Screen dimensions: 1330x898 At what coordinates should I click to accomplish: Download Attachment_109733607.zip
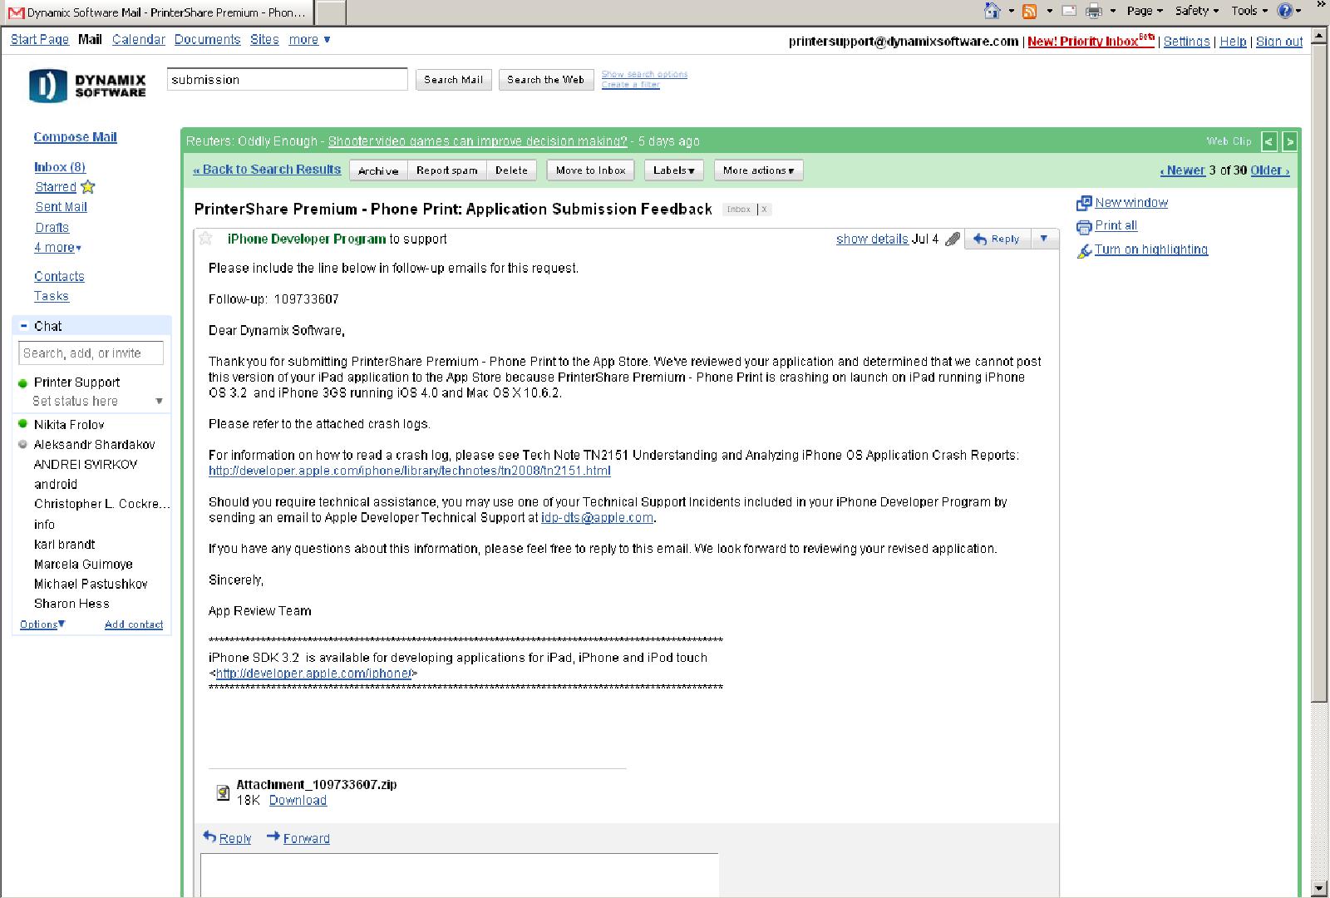298,800
